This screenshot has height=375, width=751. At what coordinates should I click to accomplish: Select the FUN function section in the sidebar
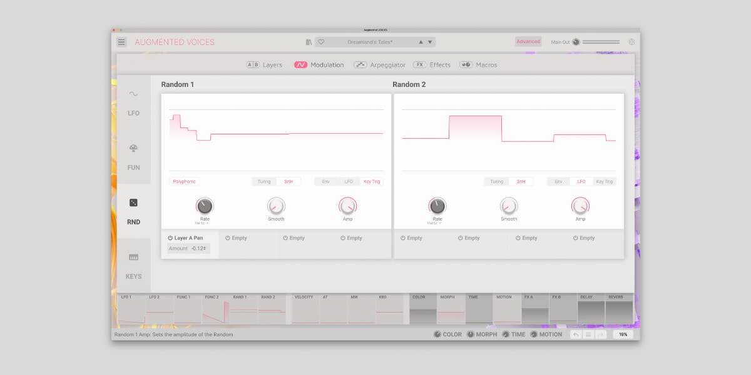coord(133,157)
